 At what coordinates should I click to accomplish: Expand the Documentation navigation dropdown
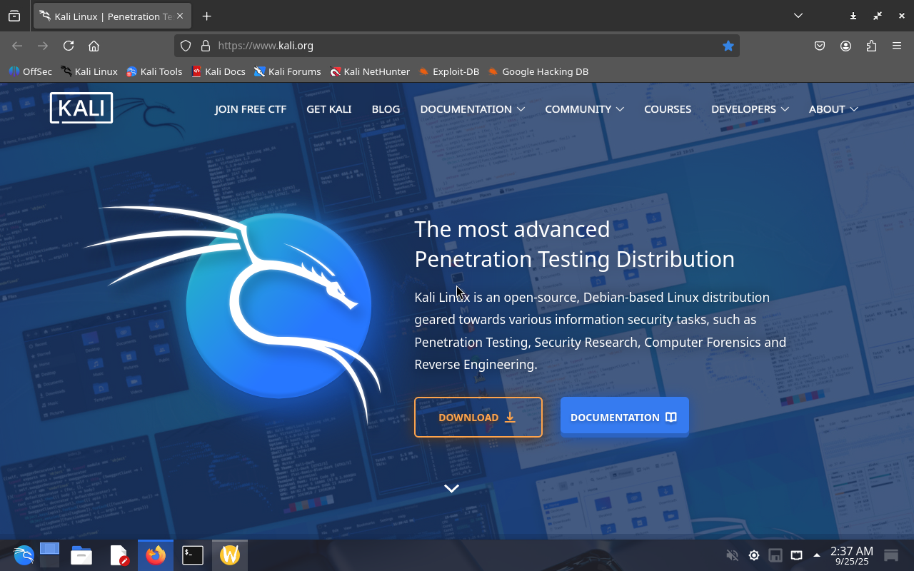coord(472,109)
